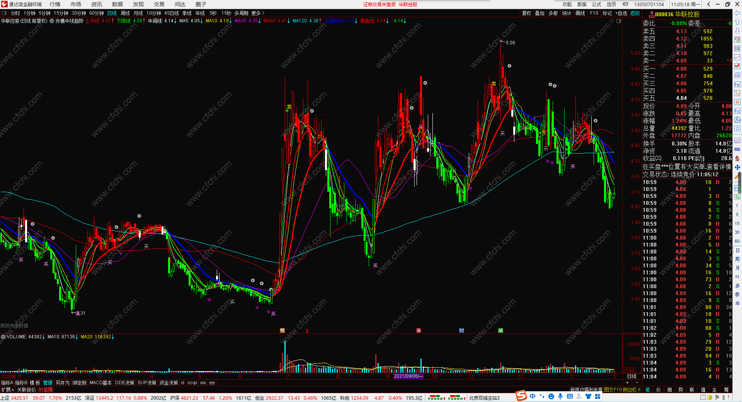Open the 选项 options dropdown
This screenshot has width=742, height=402.
point(611,4)
